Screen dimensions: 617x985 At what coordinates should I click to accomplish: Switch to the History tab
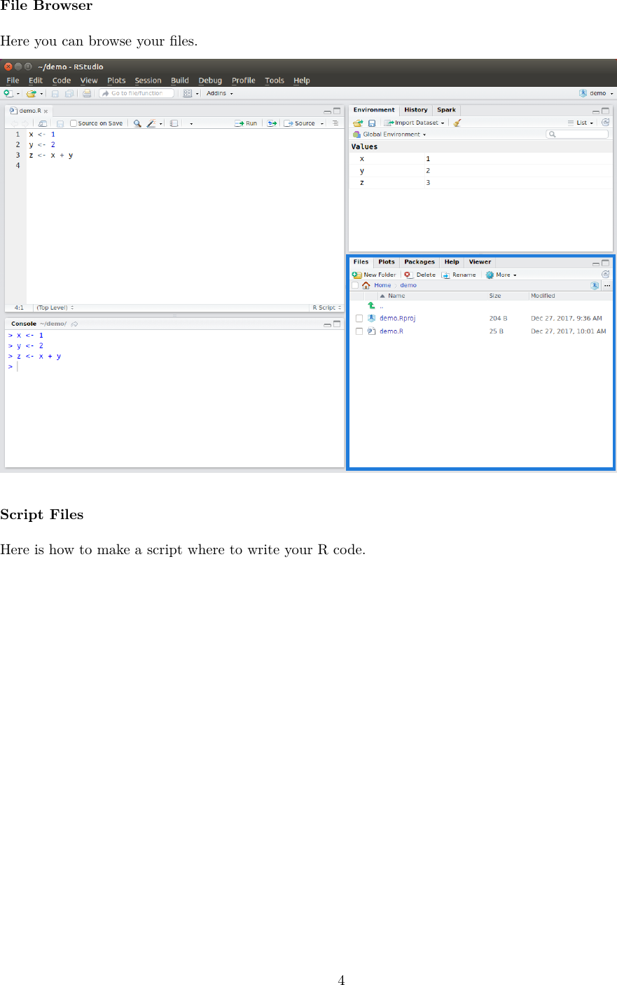tap(416, 110)
